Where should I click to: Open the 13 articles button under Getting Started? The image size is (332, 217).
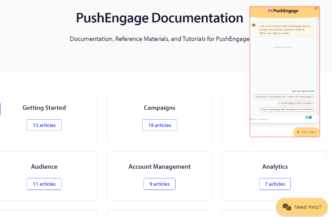point(44,125)
